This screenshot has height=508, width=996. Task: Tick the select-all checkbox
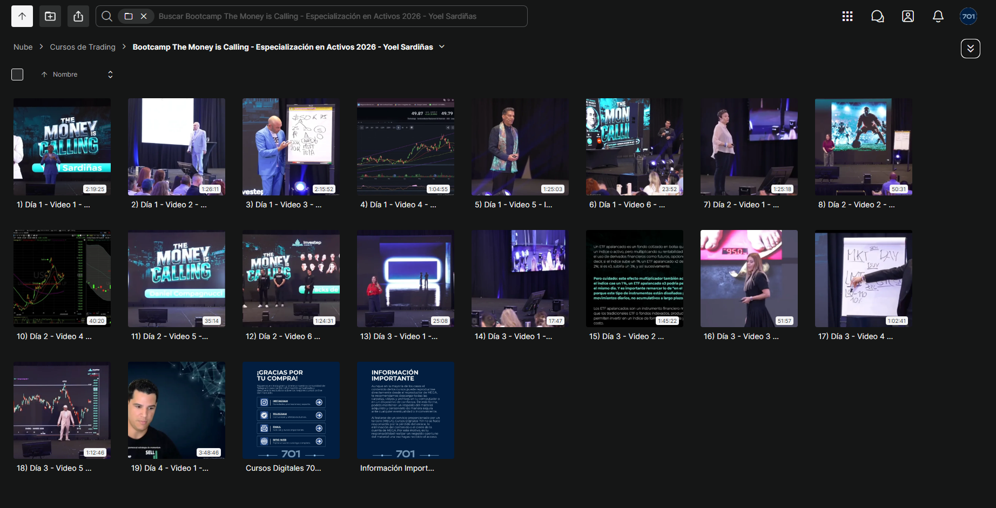pos(17,74)
